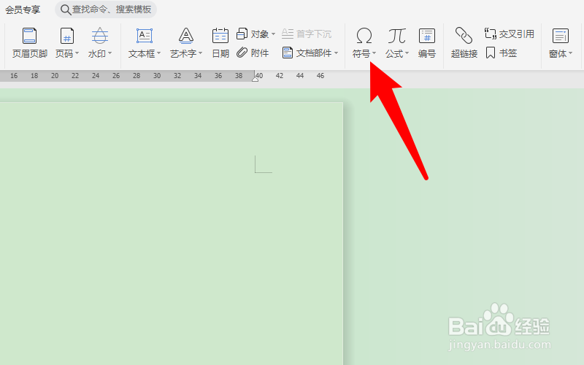Expand the 文档部件 dropdown arrow

pyautogui.click(x=337, y=53)
